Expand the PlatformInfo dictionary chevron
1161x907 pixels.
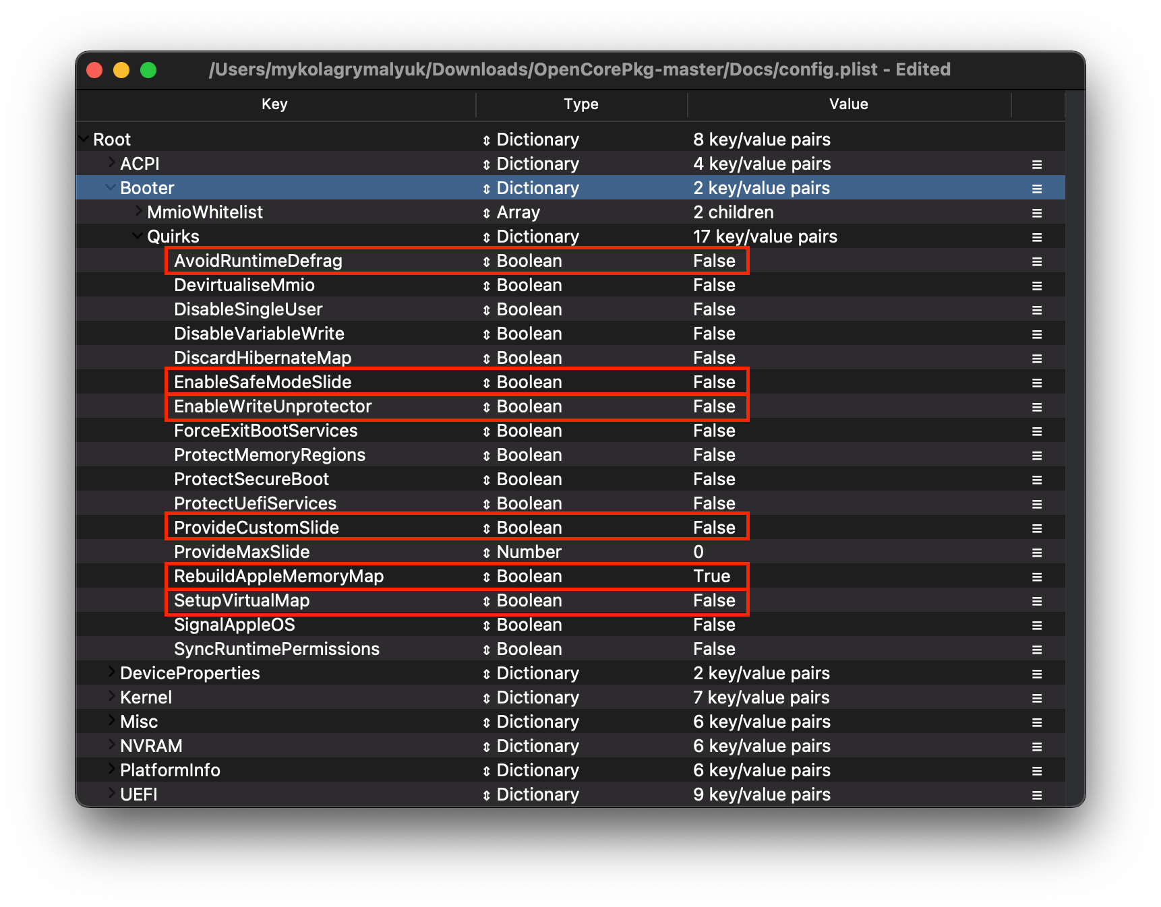pos(111,769)
